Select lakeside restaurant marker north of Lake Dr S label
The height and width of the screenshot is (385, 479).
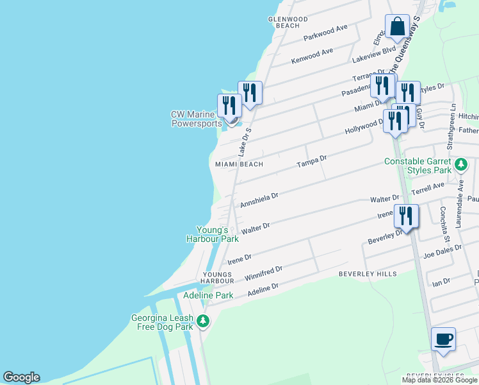point(250,94)
